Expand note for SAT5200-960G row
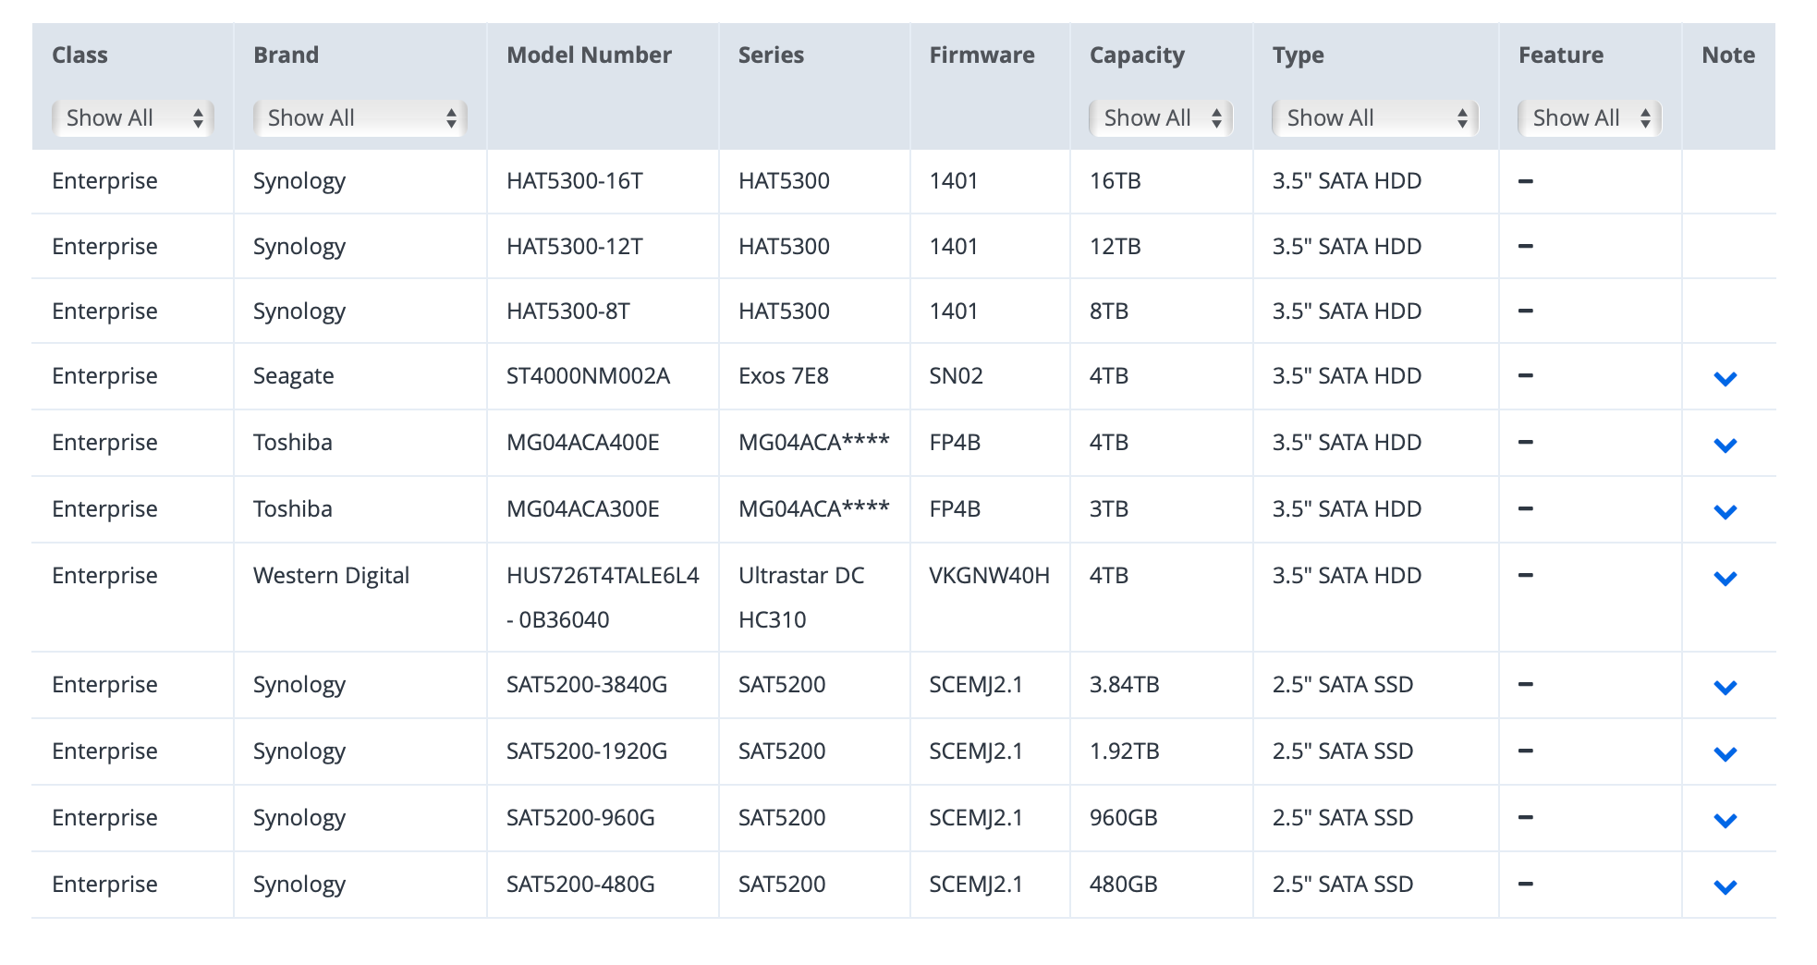 [1726, 820]
